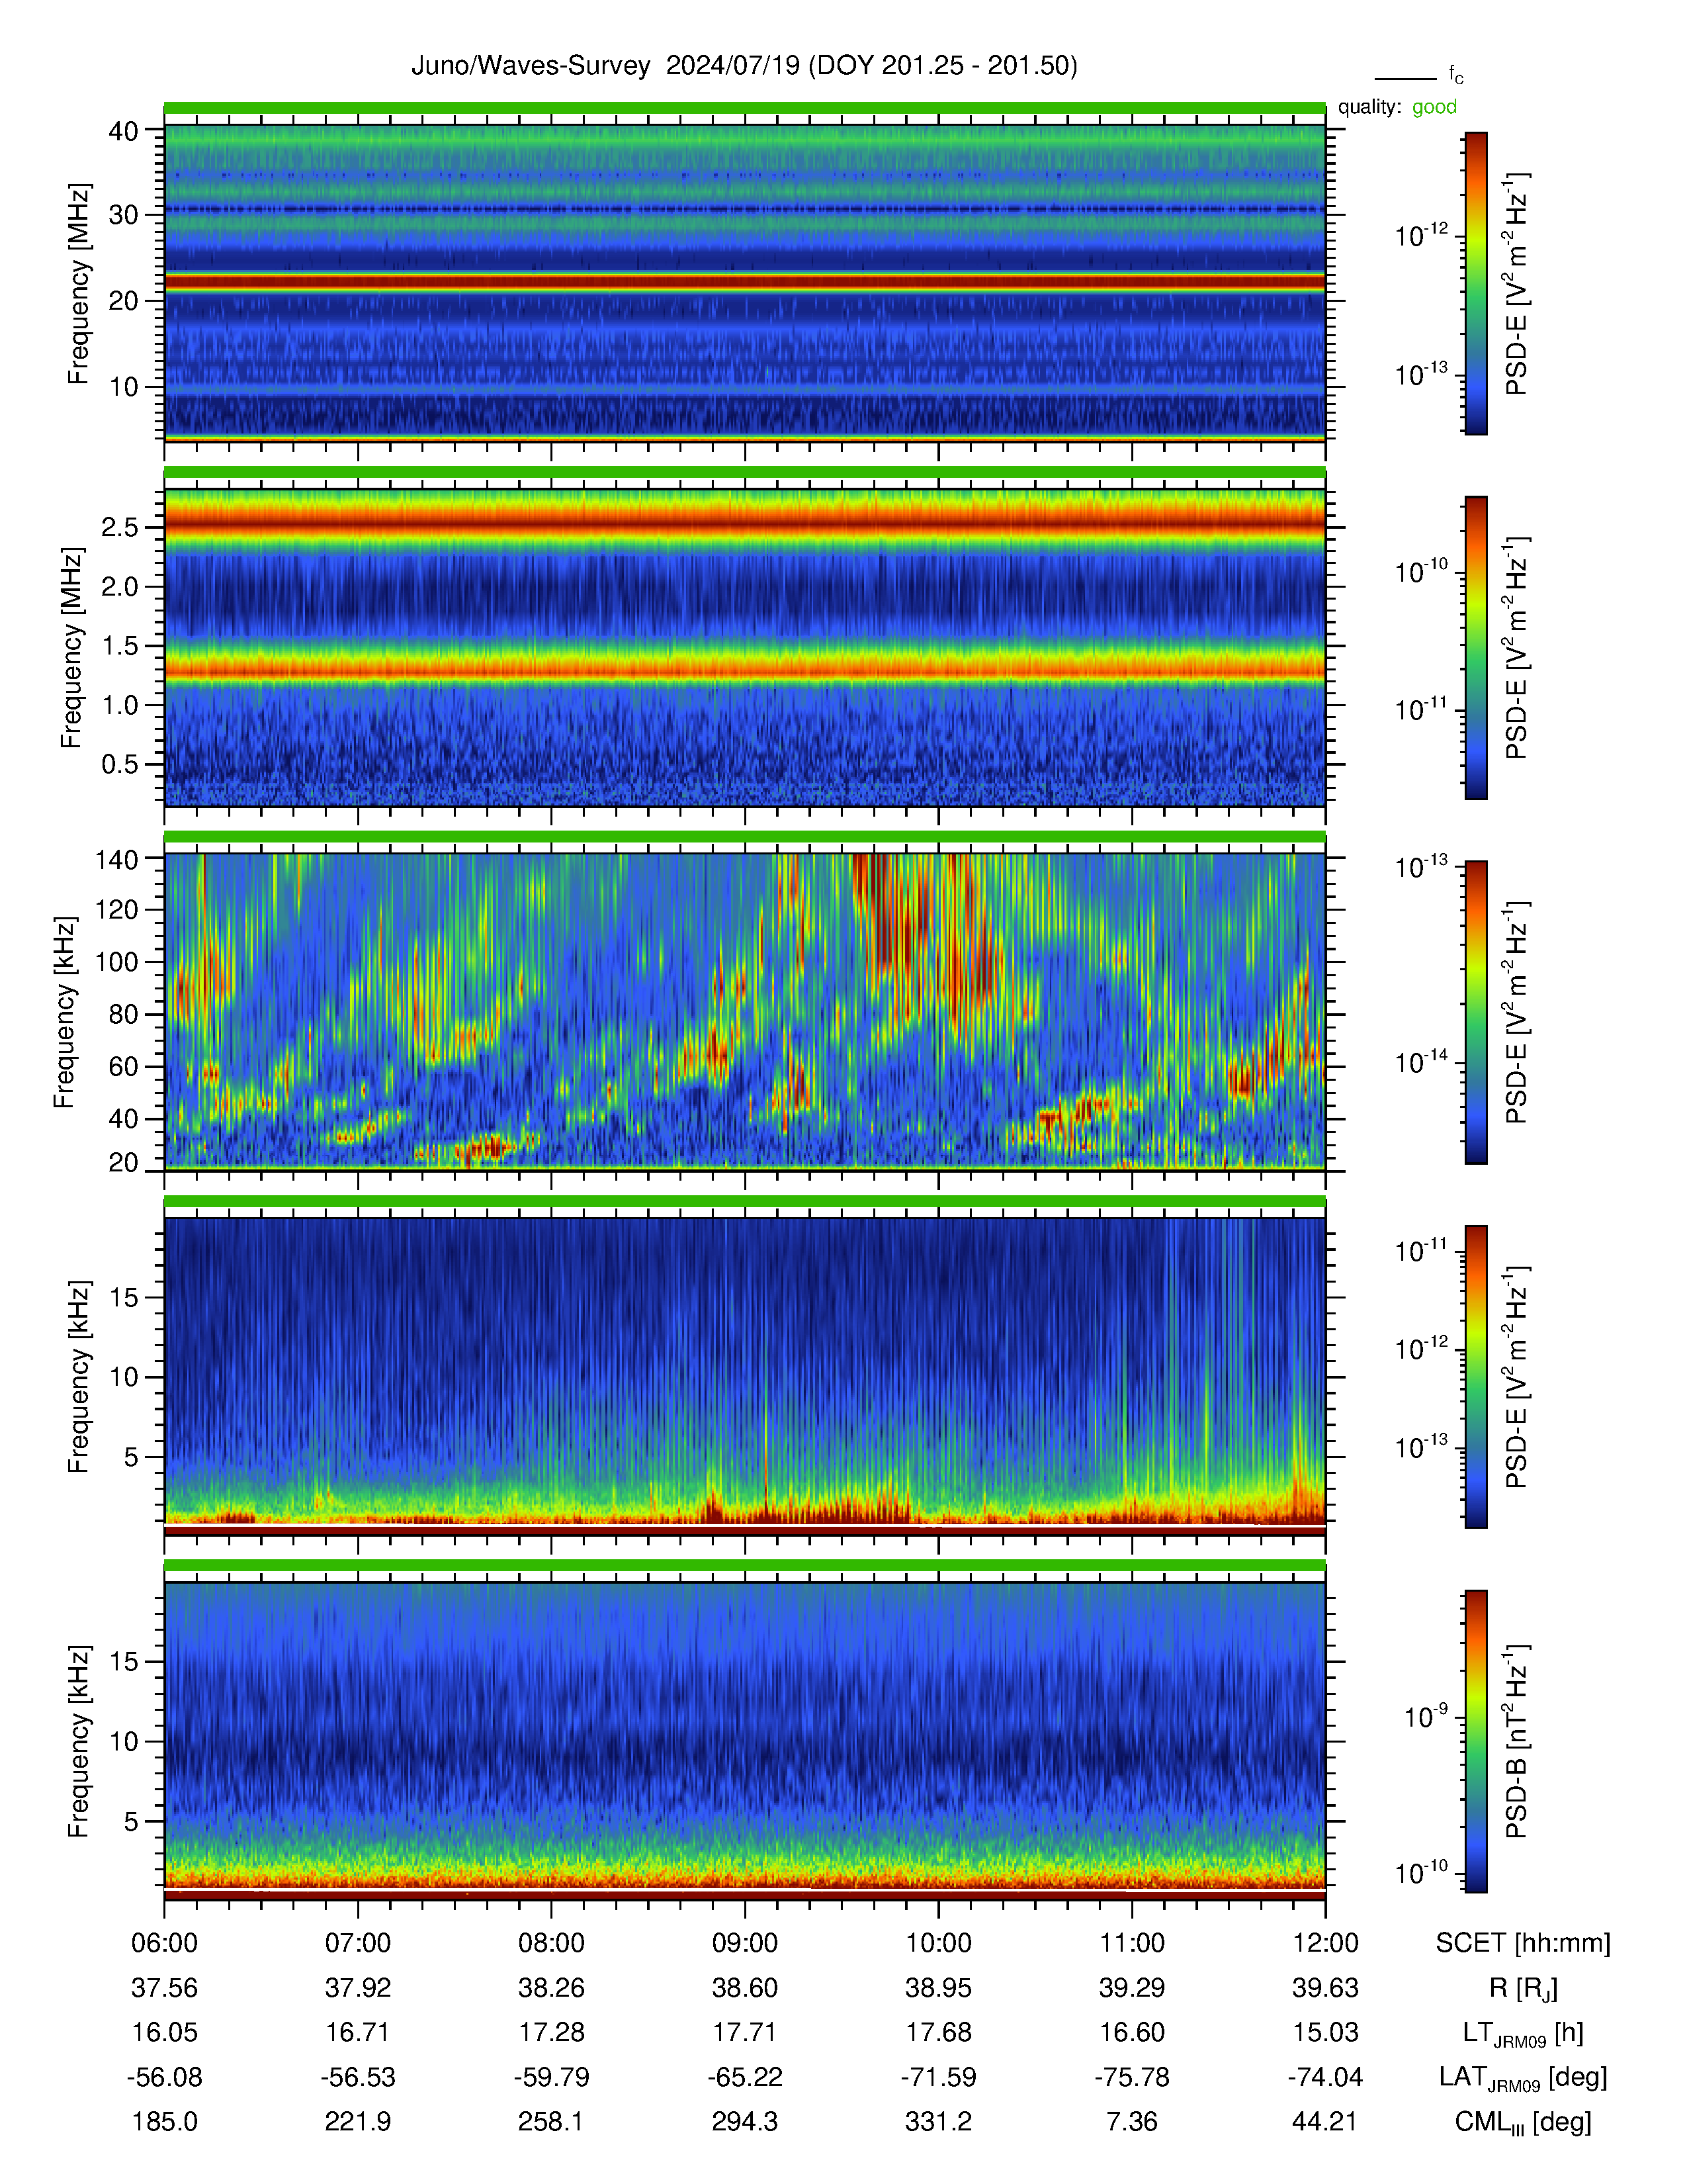
Task: Click the green 'good' quality label
Action: click(1434, 107)
